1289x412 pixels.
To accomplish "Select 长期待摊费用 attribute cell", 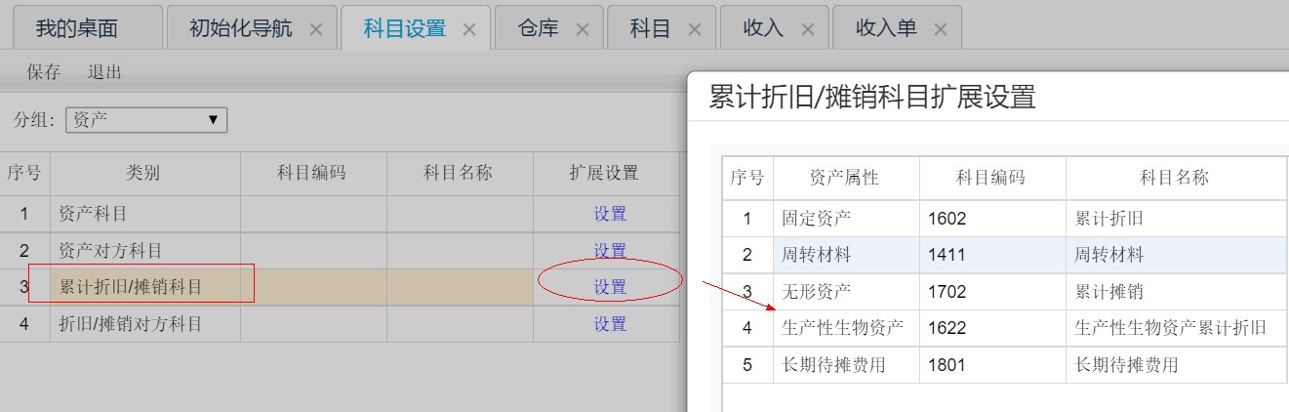I will [846, 365].
